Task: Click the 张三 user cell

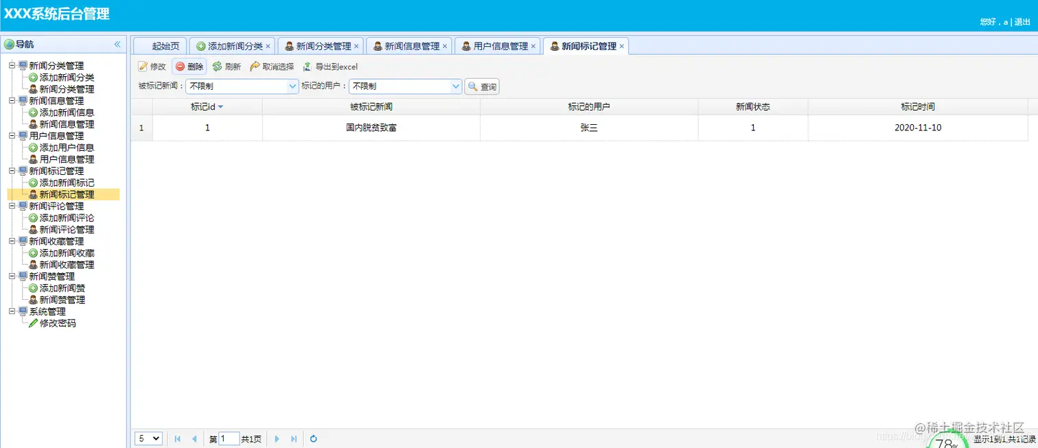Action: [589, 128]
